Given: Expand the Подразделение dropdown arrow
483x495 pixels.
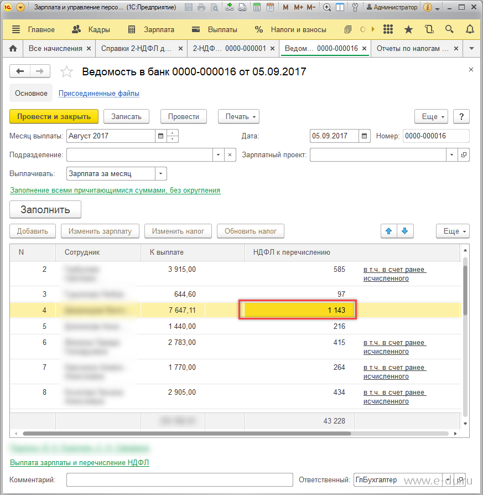Looking at the screenshot, I should click(219, 154).
